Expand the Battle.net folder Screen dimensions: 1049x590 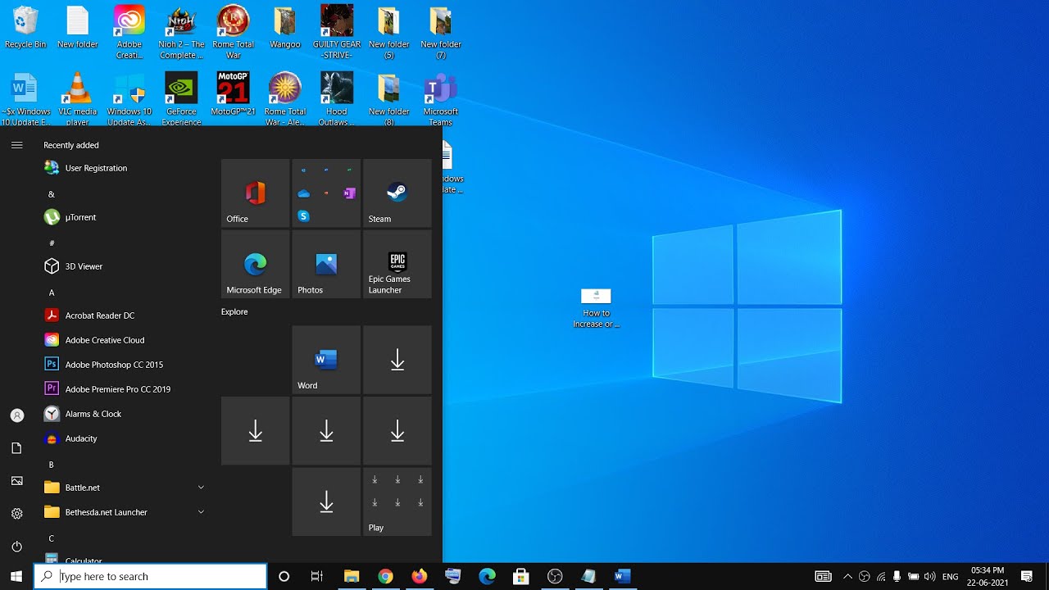(123, 488)
